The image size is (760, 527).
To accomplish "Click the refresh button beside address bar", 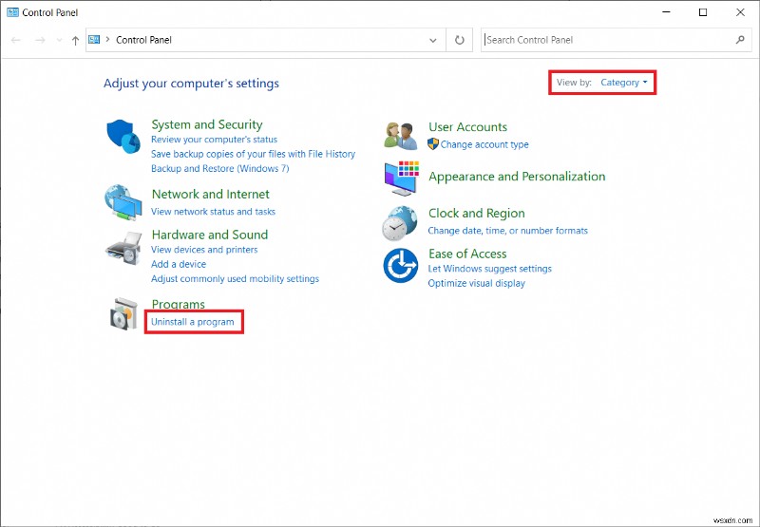I will click(x=460, y=40).
